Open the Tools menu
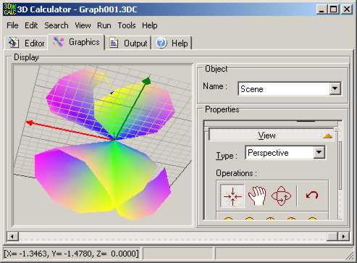 click(127, 25)
